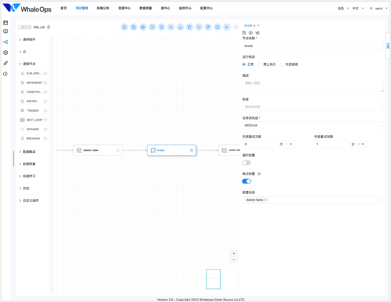Go to 监控中心 in the top navigation
The height and width of the screenshot is (302, 391).
point(184,8)
